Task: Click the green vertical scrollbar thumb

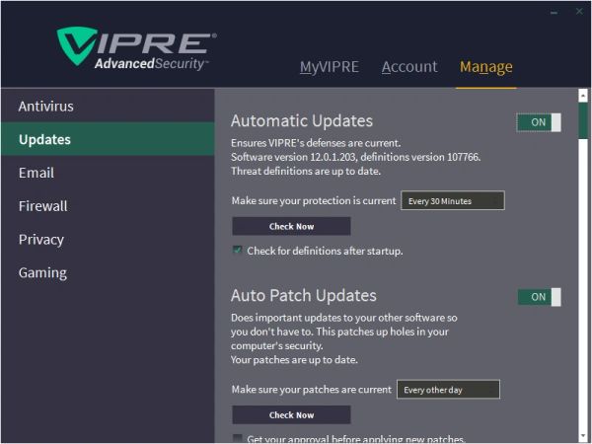Action: (583, 120)
